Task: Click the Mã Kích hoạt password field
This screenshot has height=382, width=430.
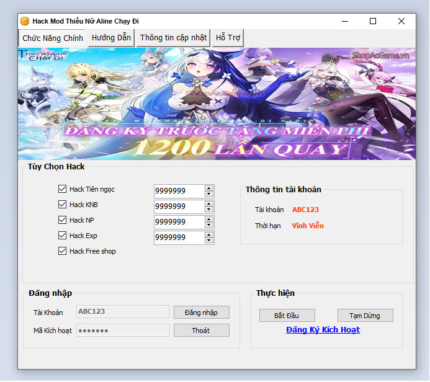Action: point(122,331)
